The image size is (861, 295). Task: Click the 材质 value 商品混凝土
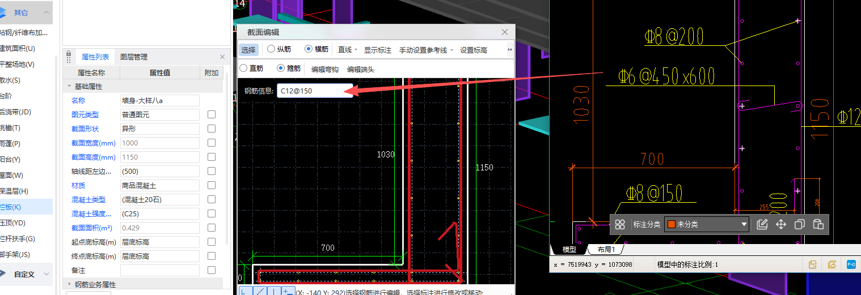click(x=160, y=185)
